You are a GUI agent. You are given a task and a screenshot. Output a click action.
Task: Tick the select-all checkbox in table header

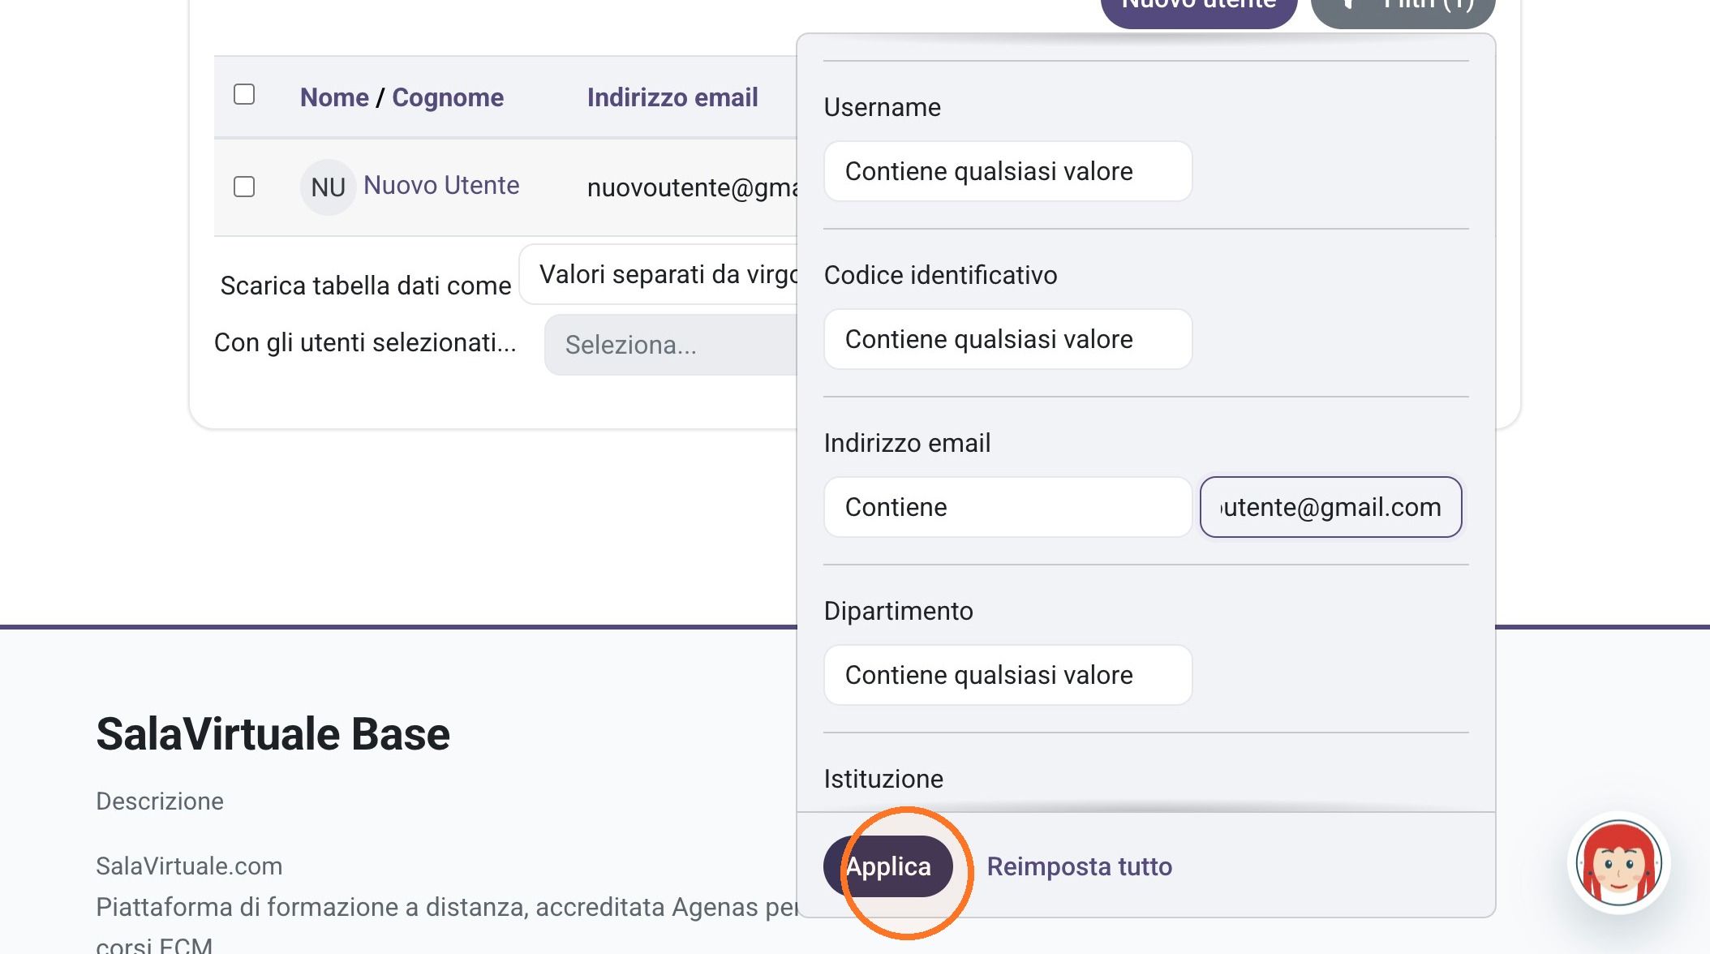244,94
